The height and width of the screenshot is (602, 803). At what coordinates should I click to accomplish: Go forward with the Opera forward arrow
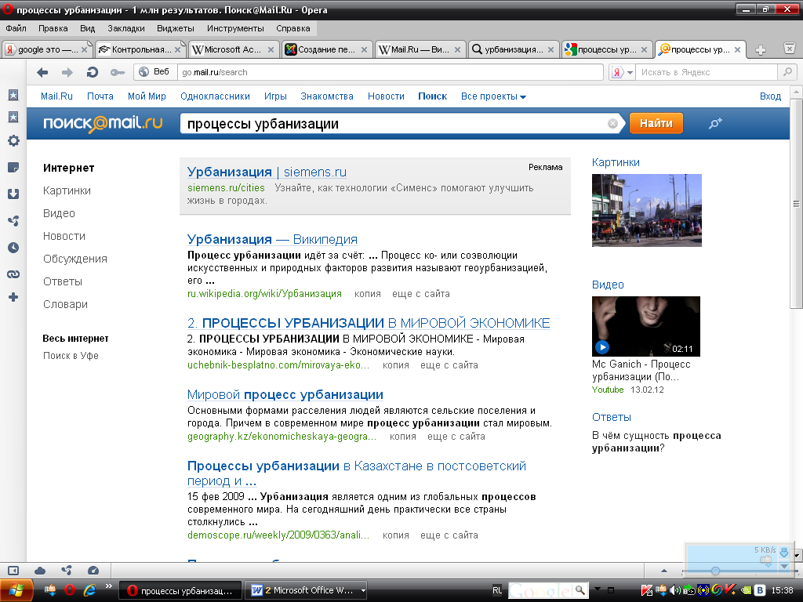click(67, 73)
